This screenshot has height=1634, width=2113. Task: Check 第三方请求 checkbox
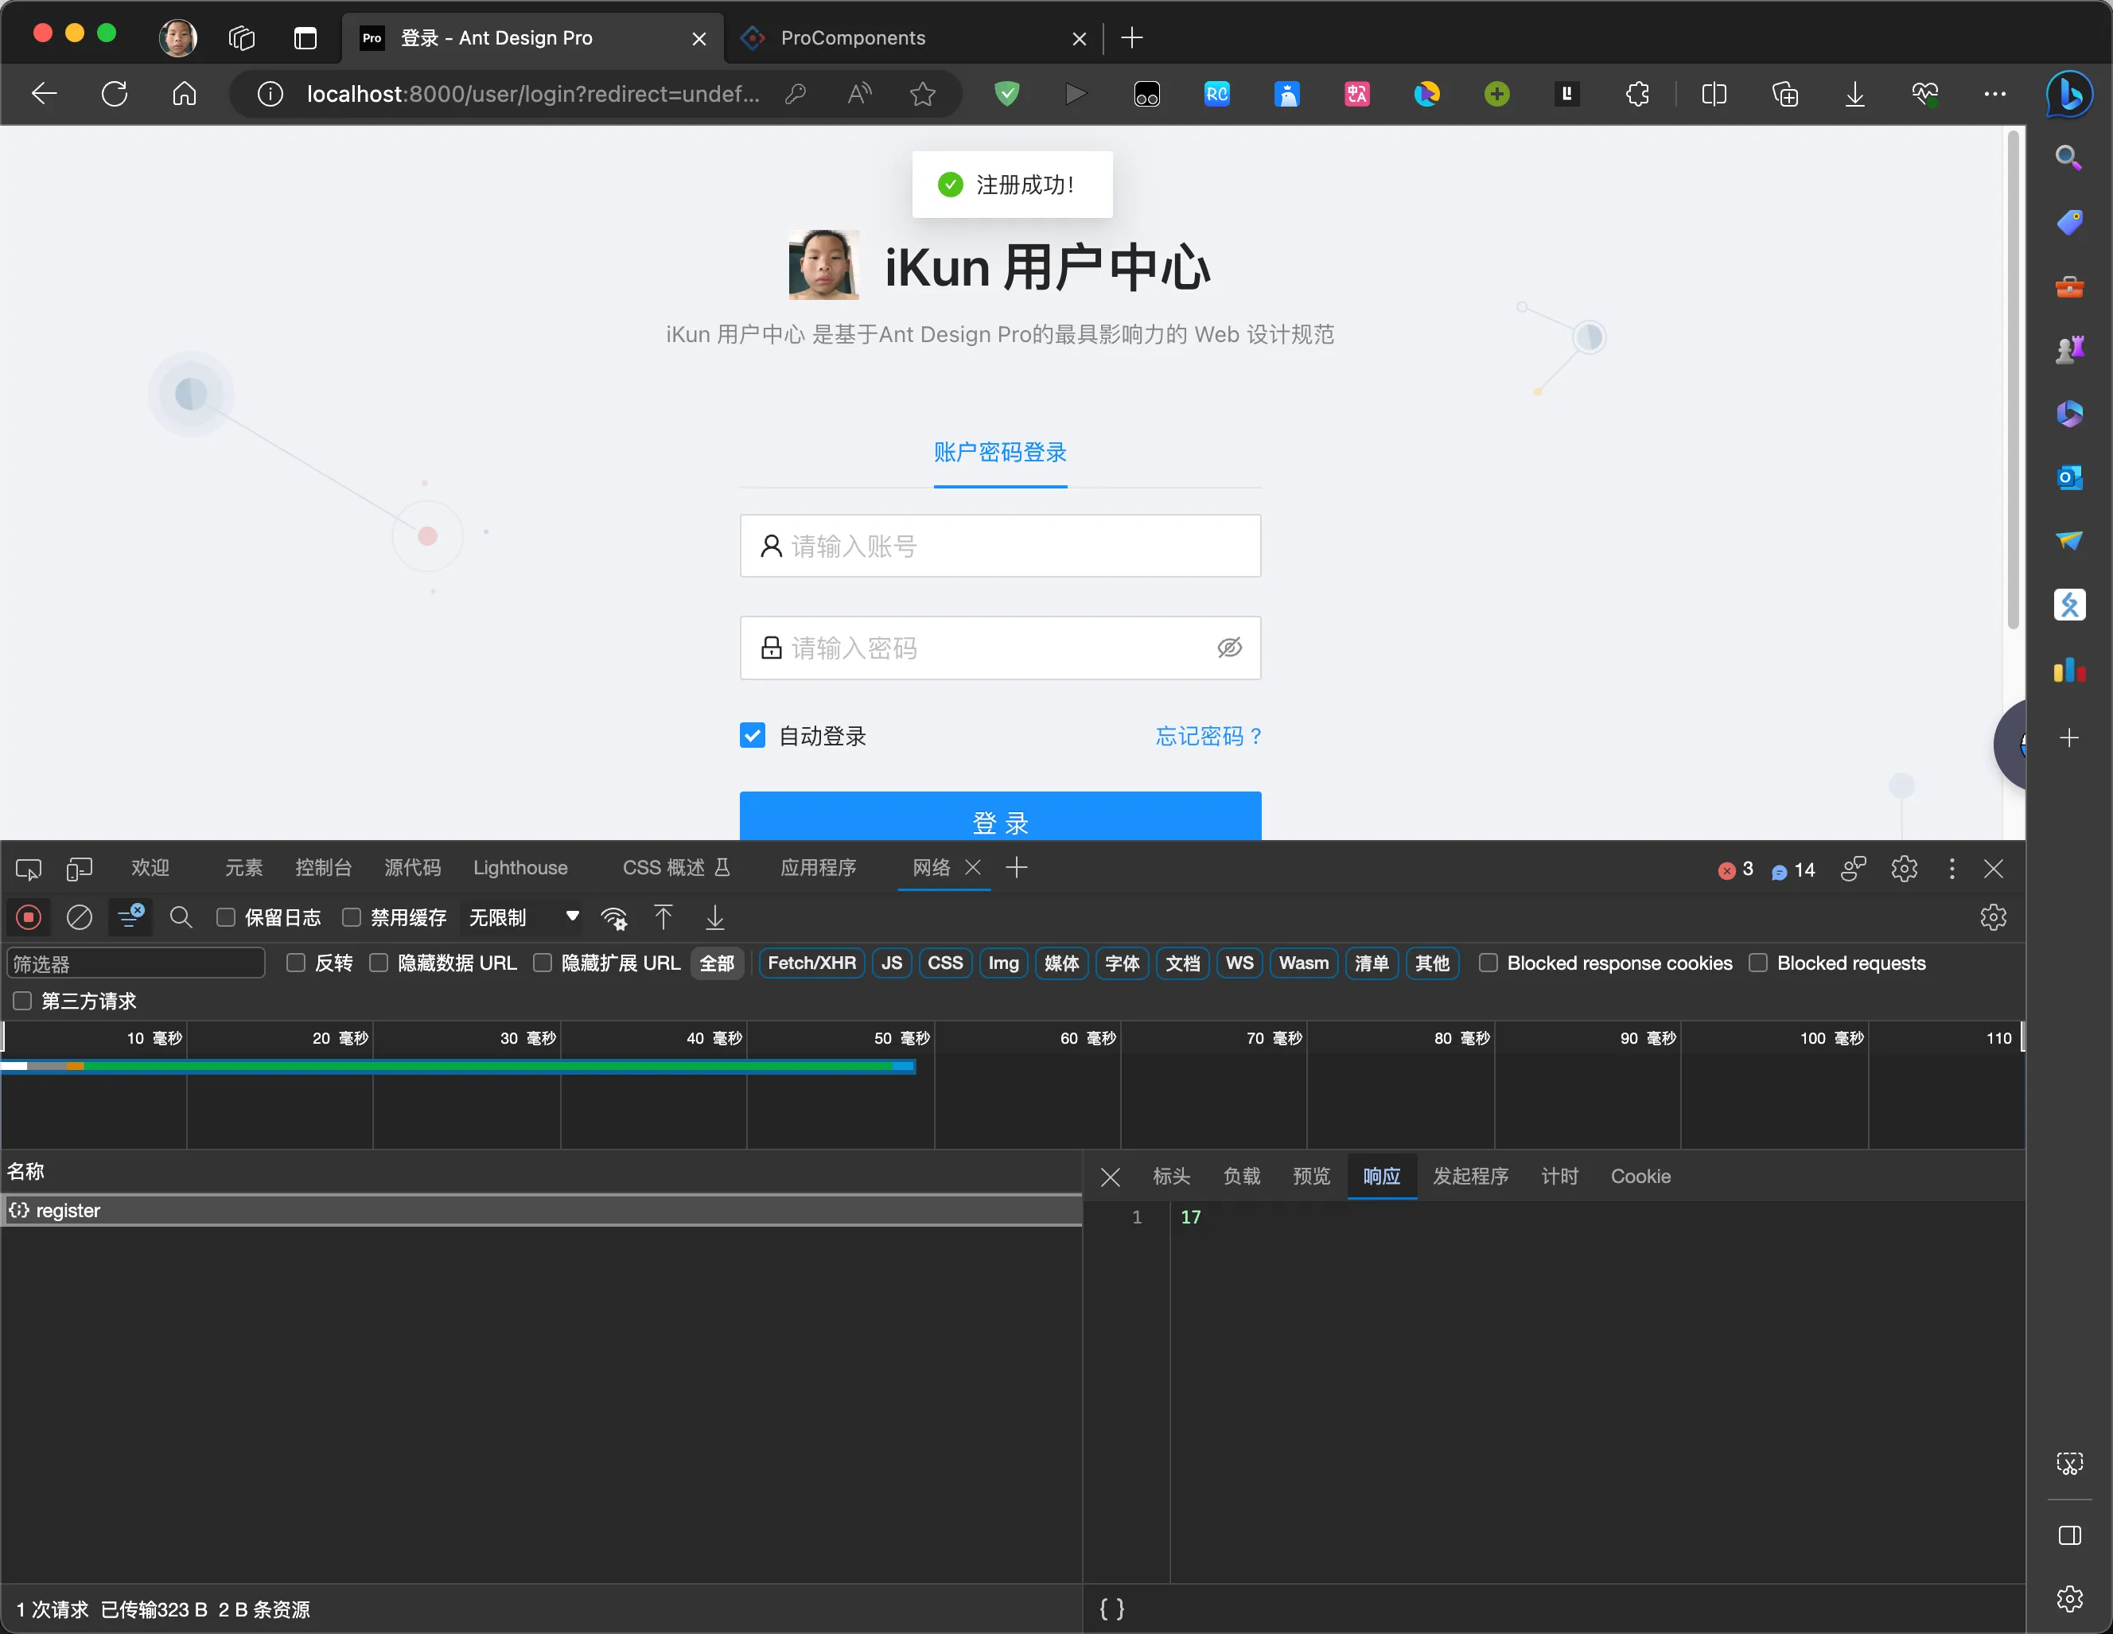[x=22, y=1000]
